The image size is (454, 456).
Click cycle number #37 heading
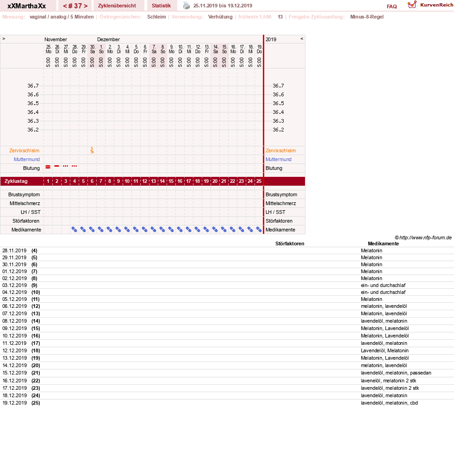[75, 6]
